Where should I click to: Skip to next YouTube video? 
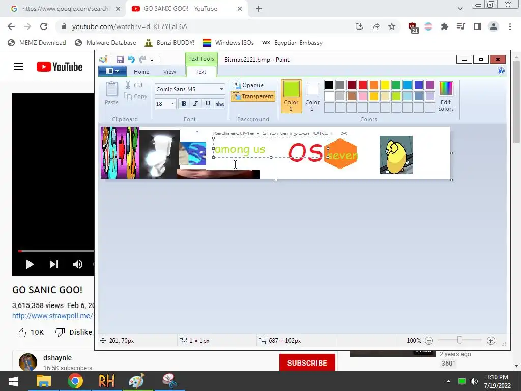pyautogui.click(x=54, y=264)
